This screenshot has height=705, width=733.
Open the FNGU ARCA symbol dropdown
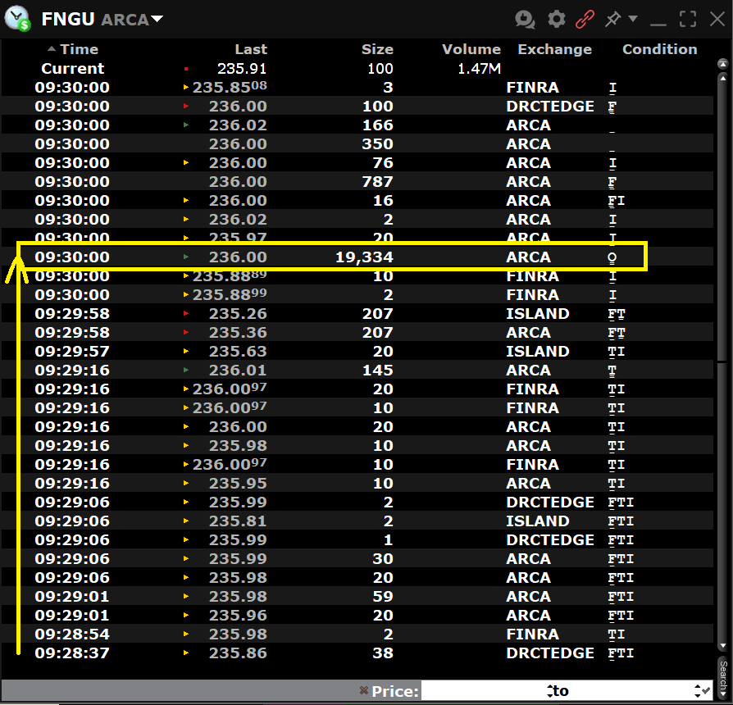coord(157,19)
